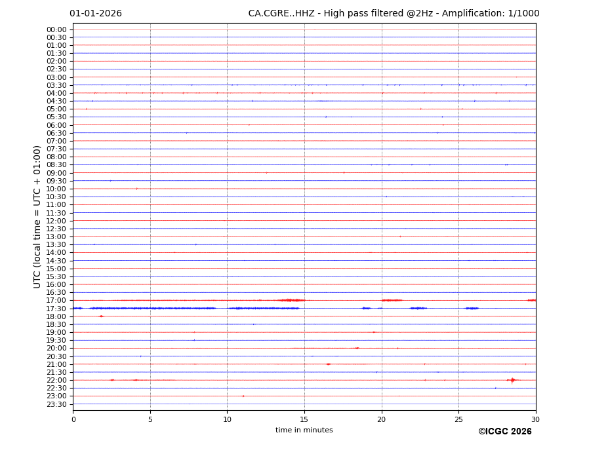The width and height of the screenshot is (608, 456).
Task: Click the 0 tick on the x-axis
Action: click(73, 419)
